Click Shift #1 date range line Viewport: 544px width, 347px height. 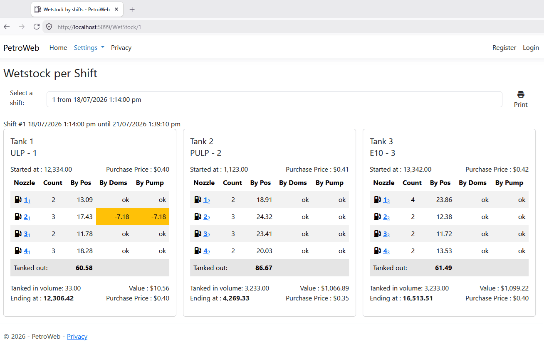point(92,124)
